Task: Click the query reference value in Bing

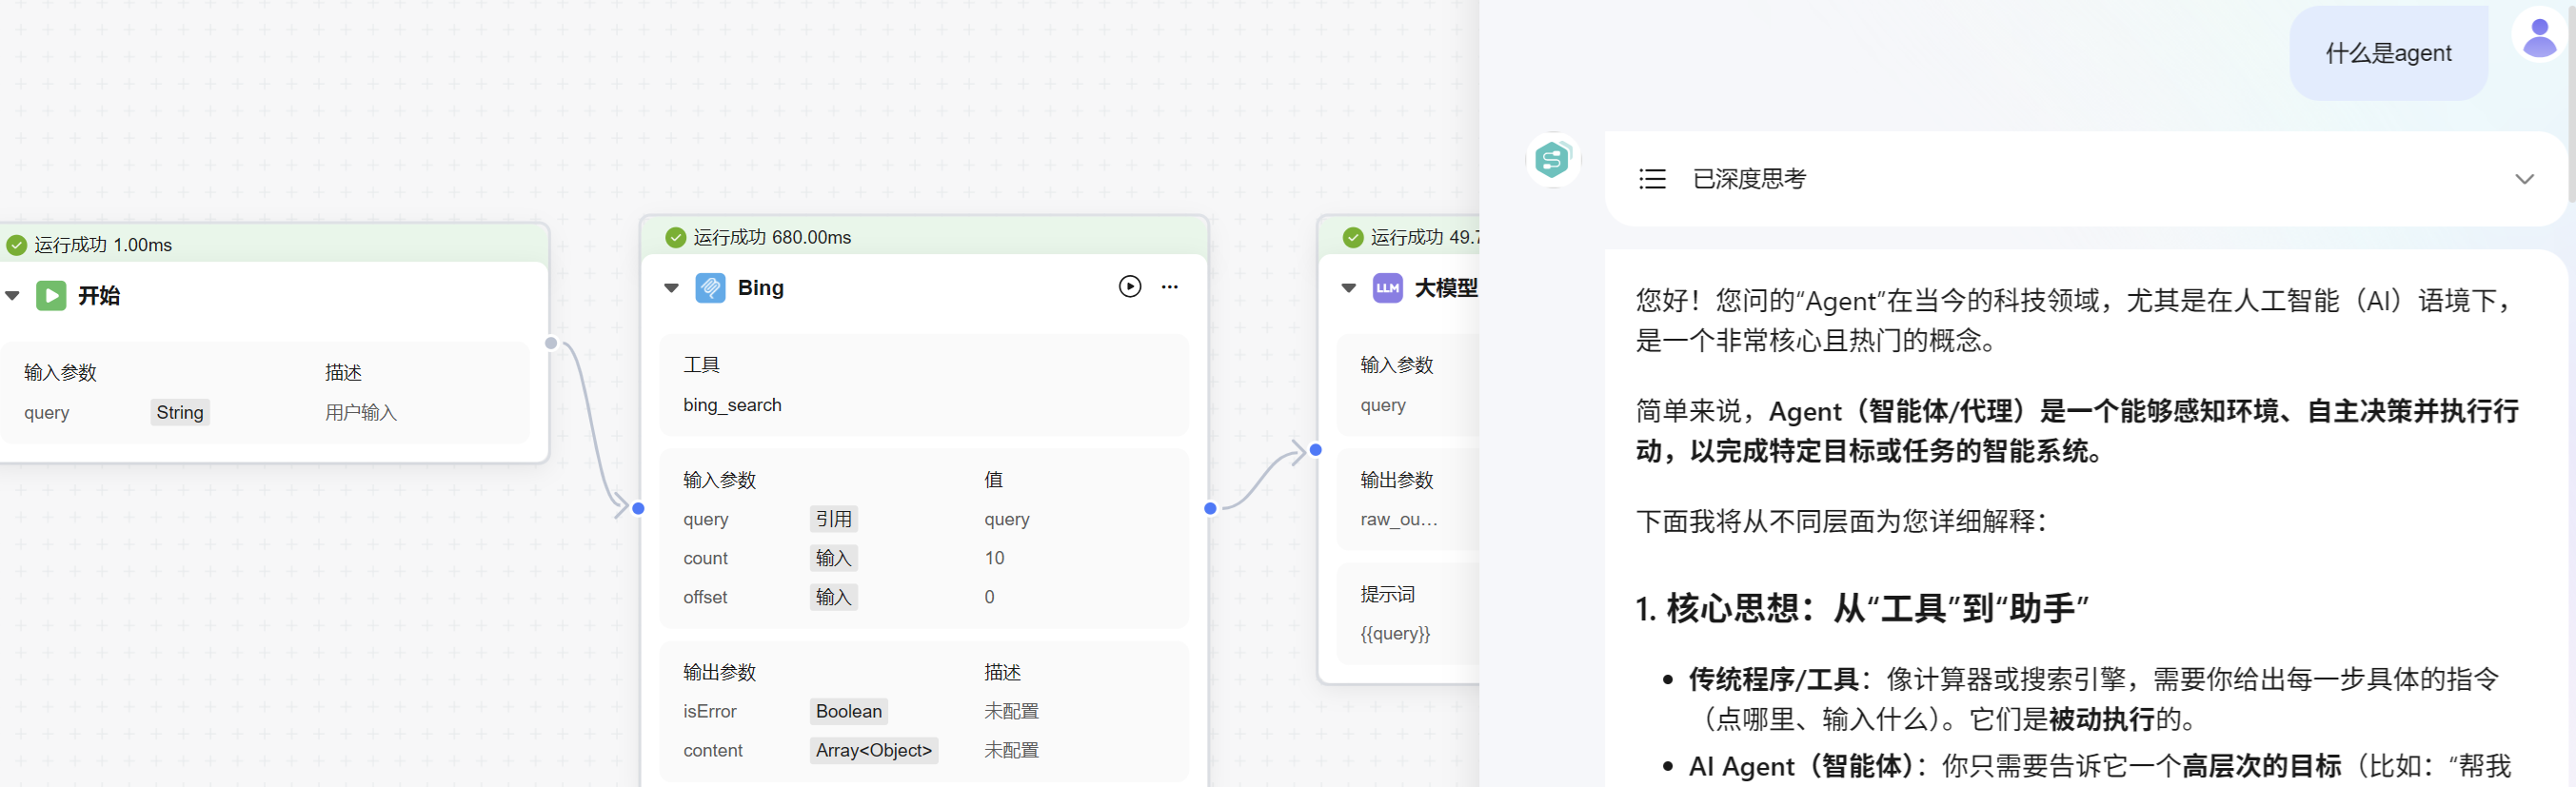Action: coord(1006,520)
